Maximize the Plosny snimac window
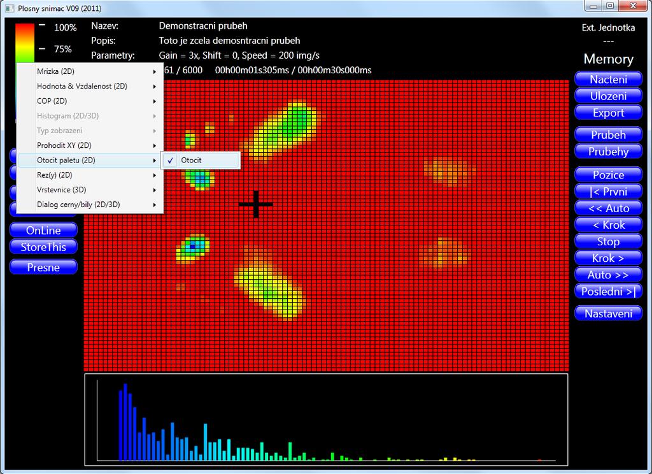 (609, 6)
